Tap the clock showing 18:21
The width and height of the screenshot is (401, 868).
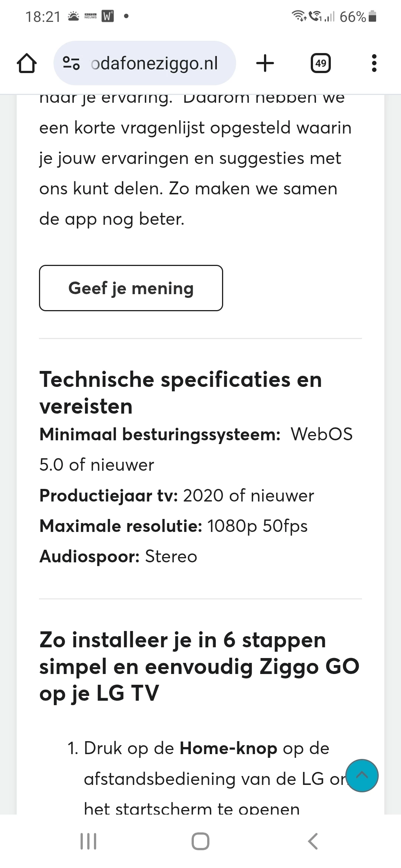43,17
